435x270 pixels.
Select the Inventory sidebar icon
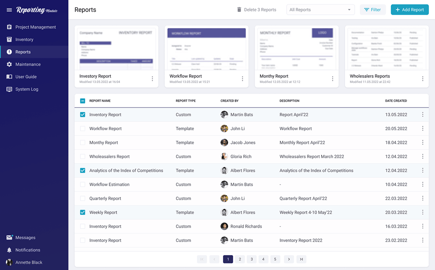pos(9,39)
